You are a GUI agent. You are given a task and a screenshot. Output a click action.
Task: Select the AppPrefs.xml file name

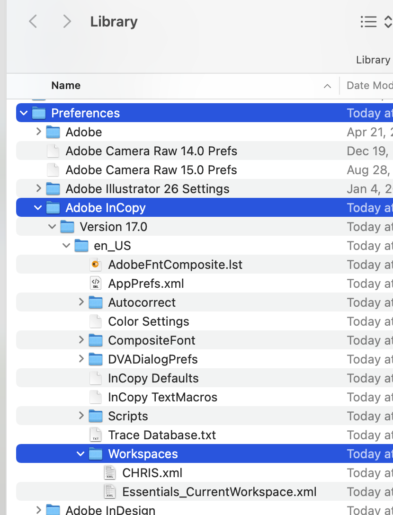coord(146,284)
